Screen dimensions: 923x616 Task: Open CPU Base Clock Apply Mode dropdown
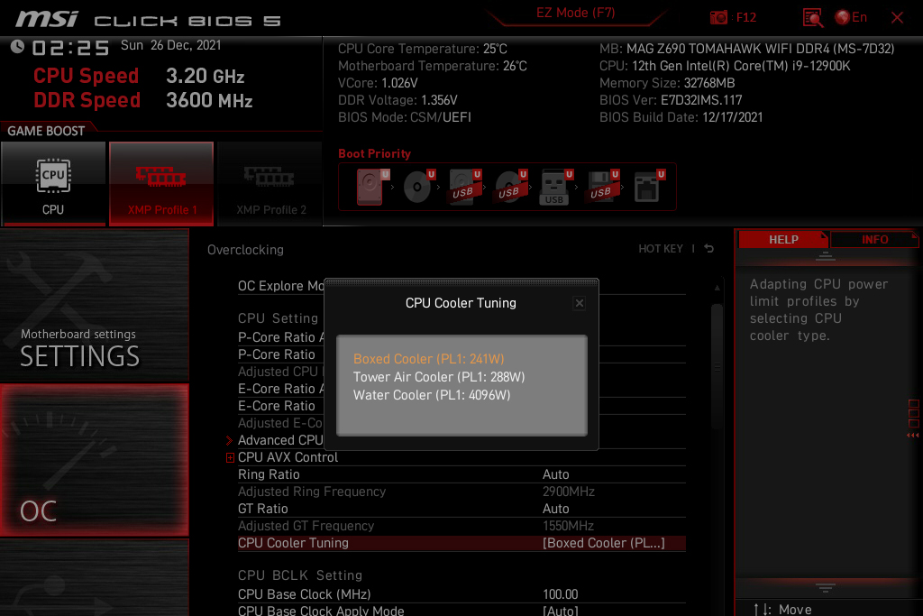pos(560,611)
